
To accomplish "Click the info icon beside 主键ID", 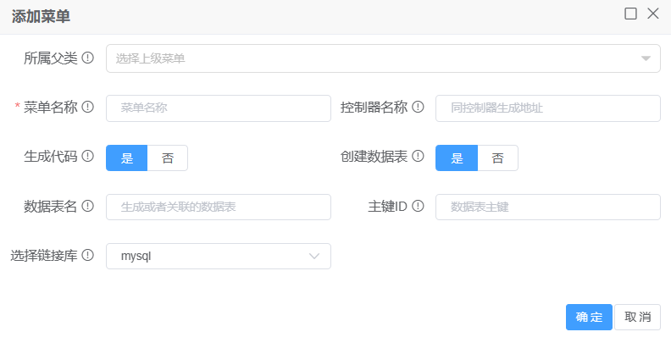I will click(x=418, y=206).
